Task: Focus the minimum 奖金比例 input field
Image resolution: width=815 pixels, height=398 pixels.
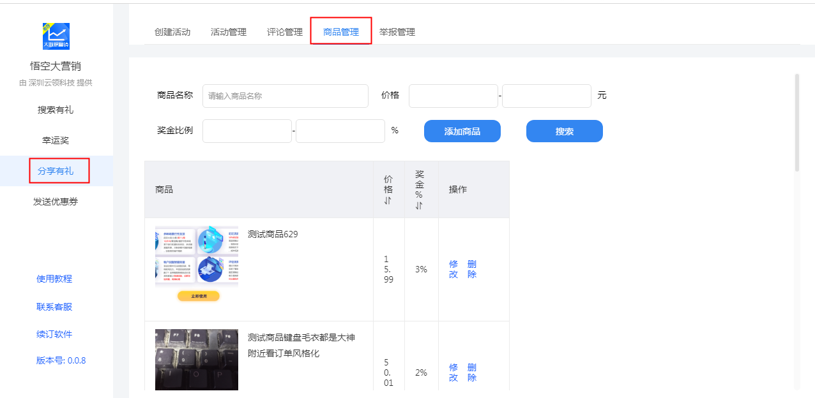Action: [247, 131]
